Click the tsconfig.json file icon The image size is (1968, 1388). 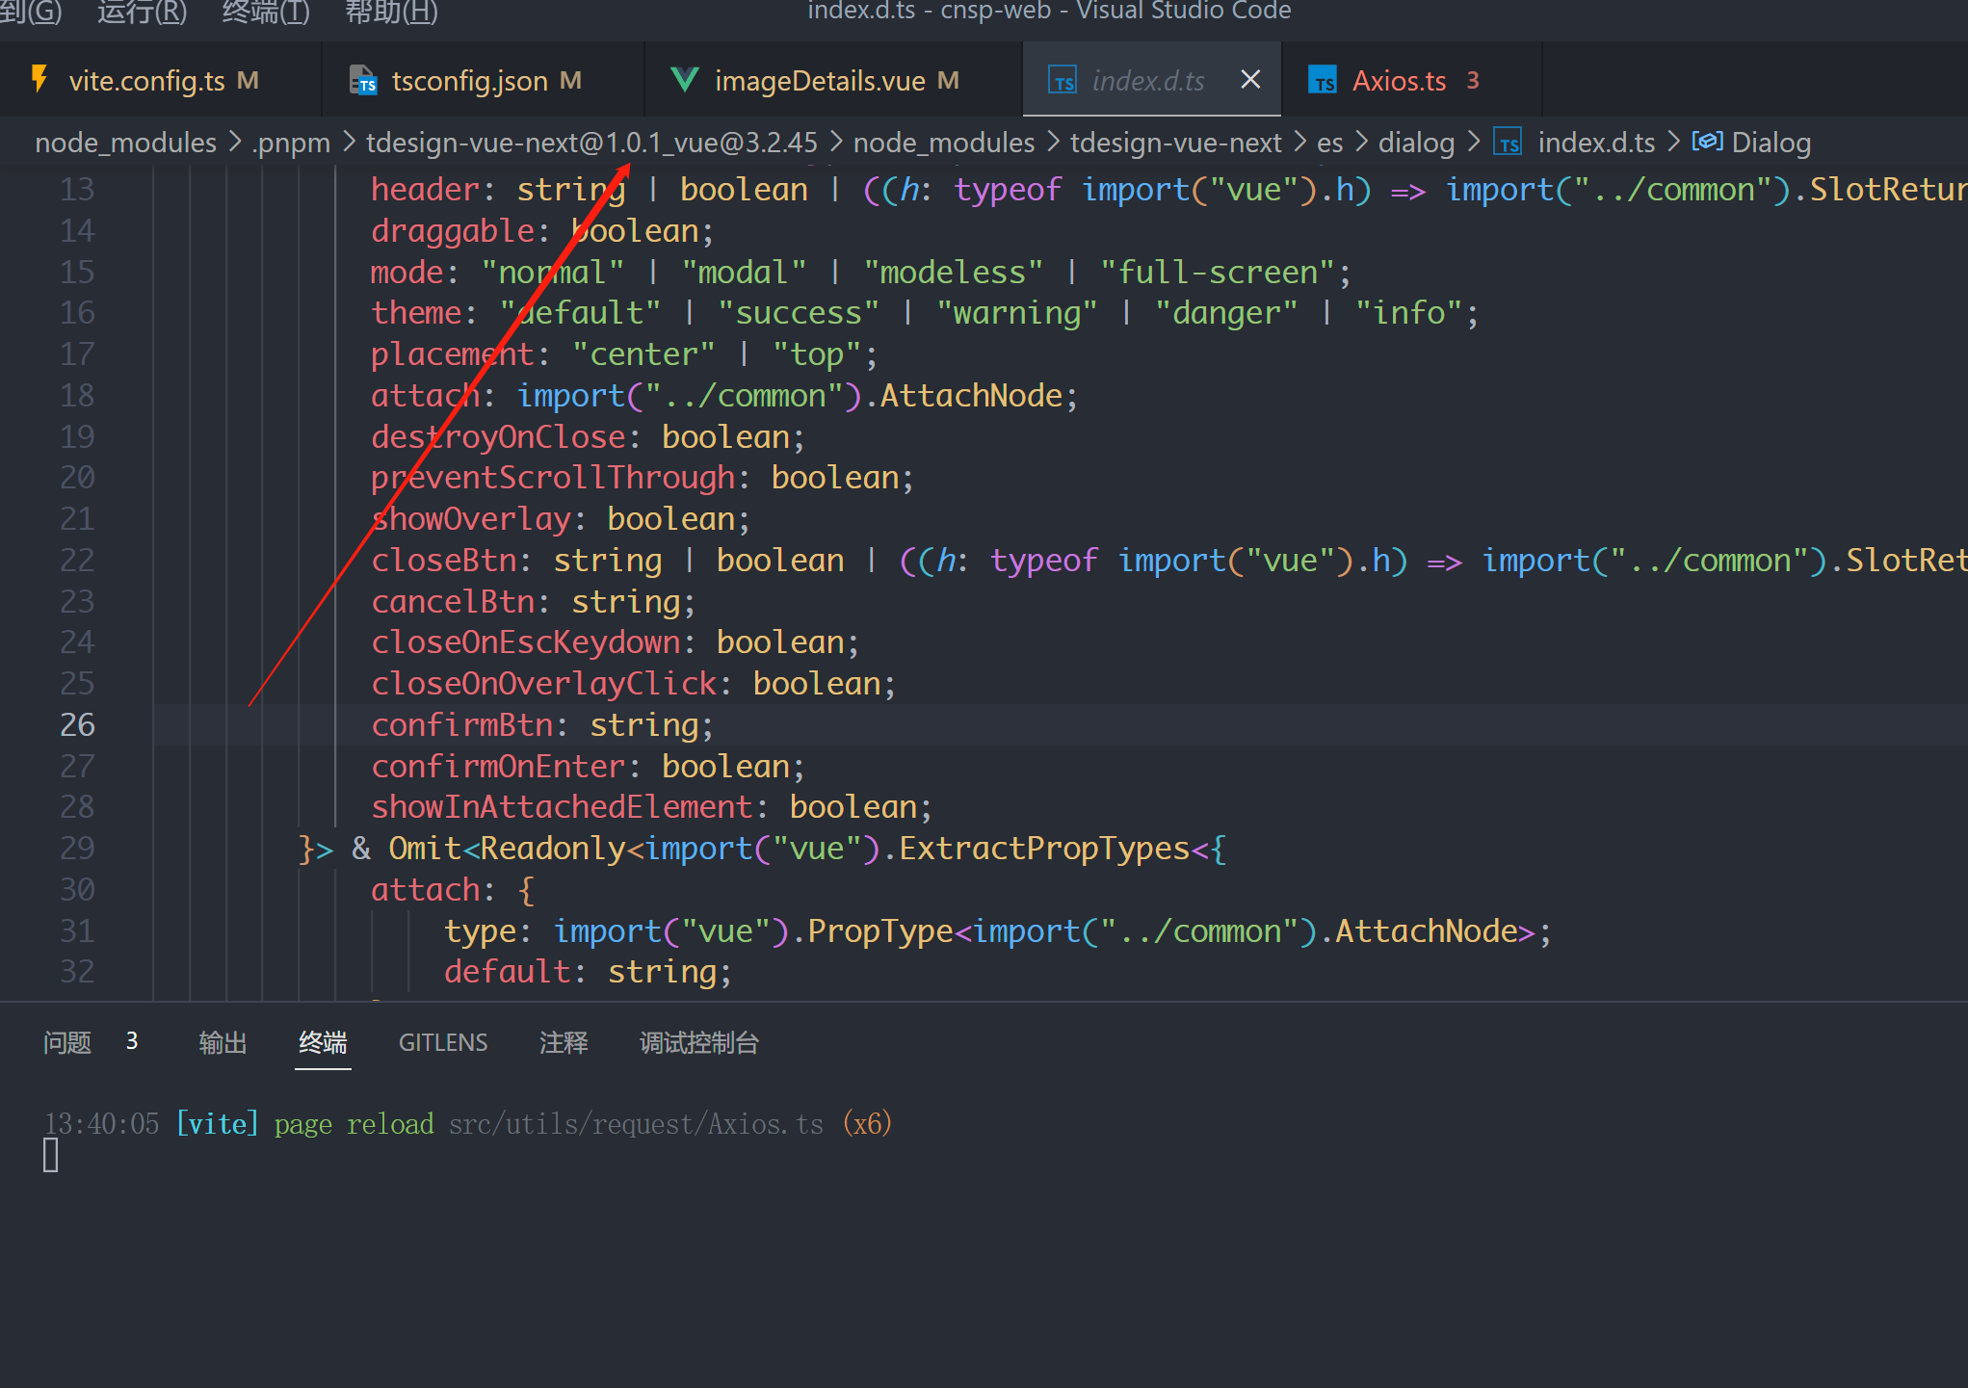(363, 81)
